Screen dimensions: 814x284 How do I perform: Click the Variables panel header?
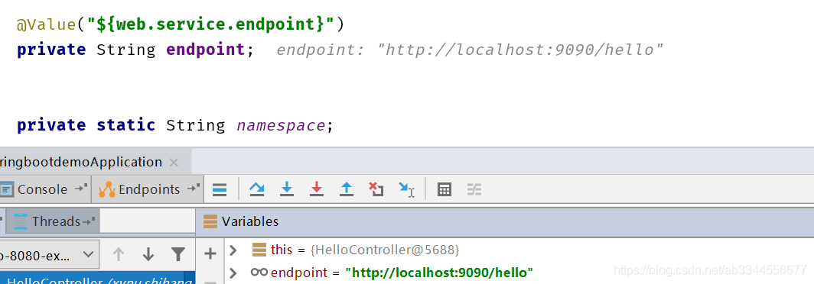505,222
